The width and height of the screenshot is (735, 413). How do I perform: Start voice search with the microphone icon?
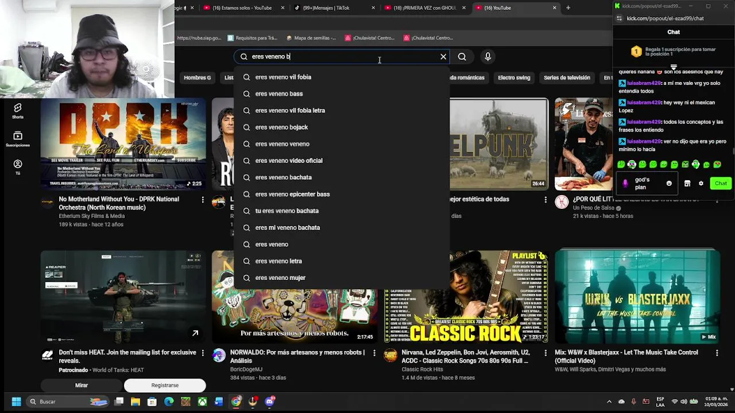[x=488, y=57]
